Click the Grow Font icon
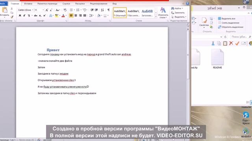252x141 pixels. point(47,10)
